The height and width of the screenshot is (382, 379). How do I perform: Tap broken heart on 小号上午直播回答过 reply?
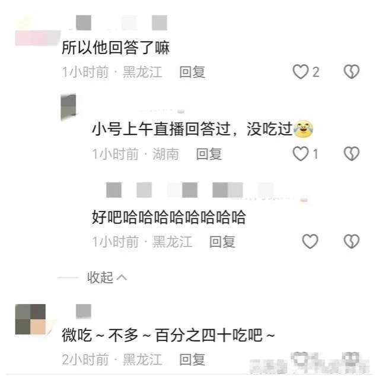[352, 154]
